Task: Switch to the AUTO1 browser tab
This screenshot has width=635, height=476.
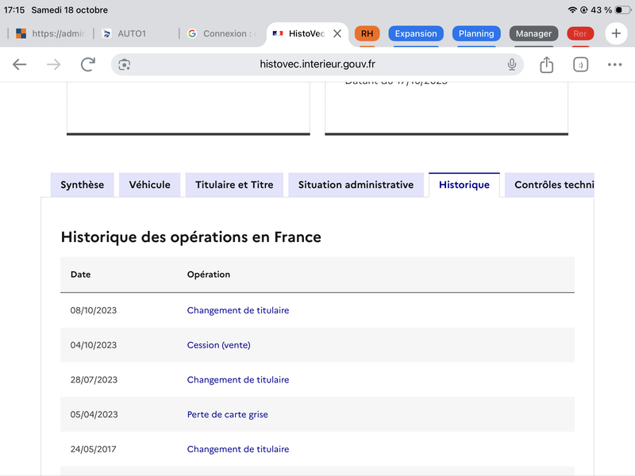Action: tap(135, 34)
